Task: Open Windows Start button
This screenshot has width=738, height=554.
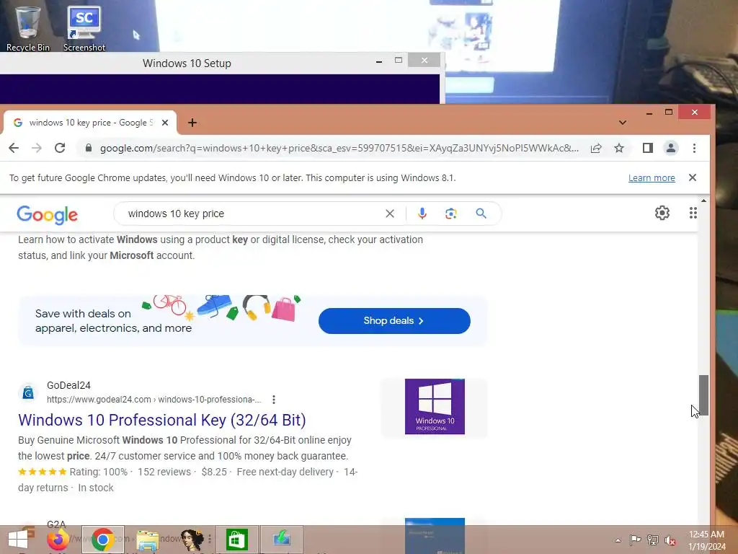Action: tap(18, 540)
